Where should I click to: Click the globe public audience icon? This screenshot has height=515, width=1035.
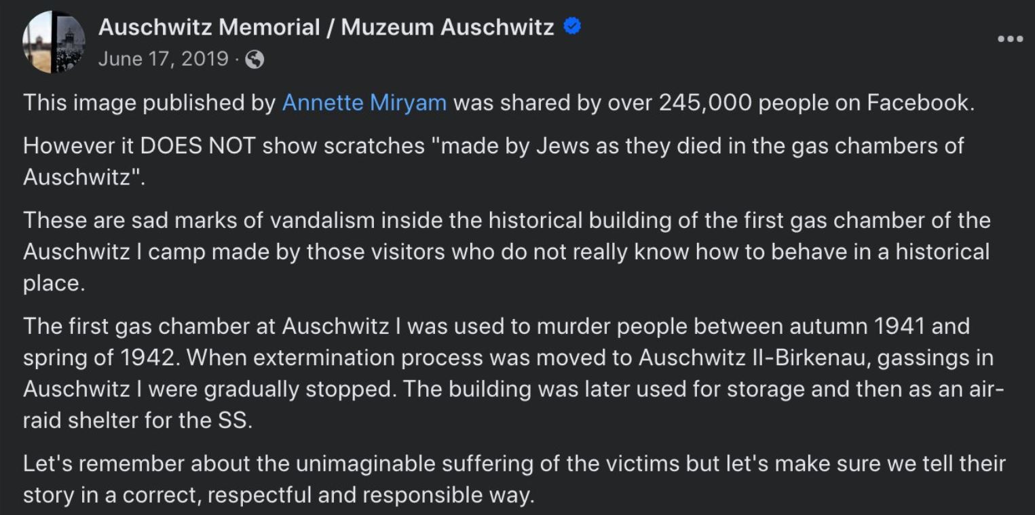[255, 60]
